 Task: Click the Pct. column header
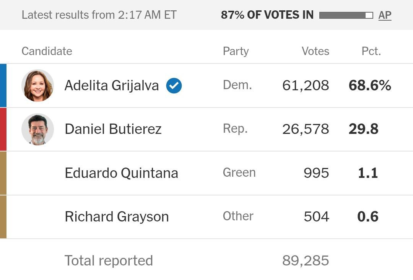point(371,51)
